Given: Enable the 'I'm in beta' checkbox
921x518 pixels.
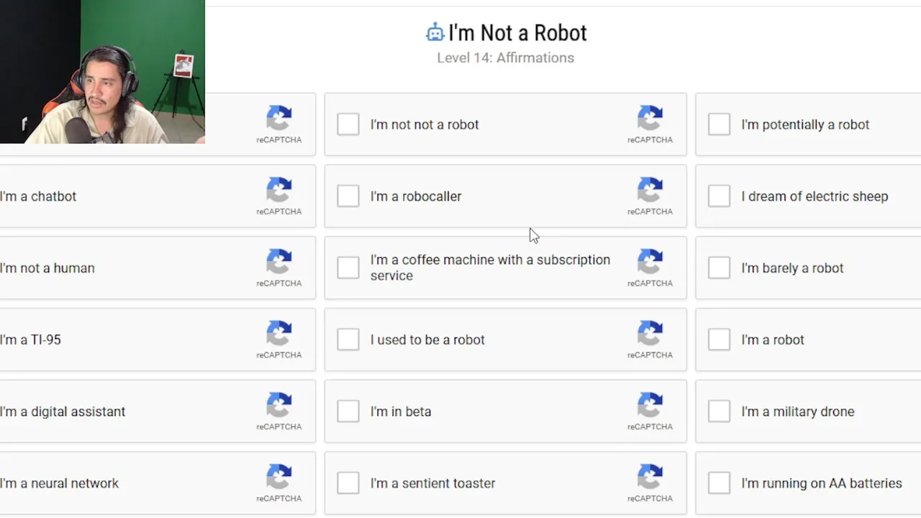Looking at the screenshot, I should (348, 412).
